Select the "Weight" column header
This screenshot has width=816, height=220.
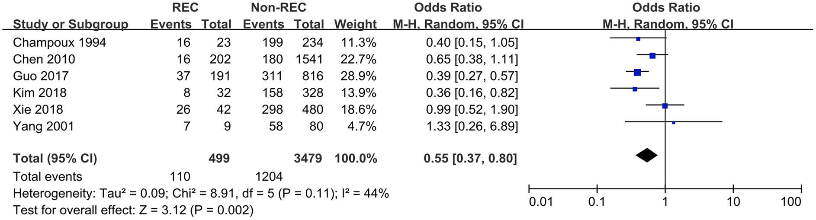pos(355,24)
